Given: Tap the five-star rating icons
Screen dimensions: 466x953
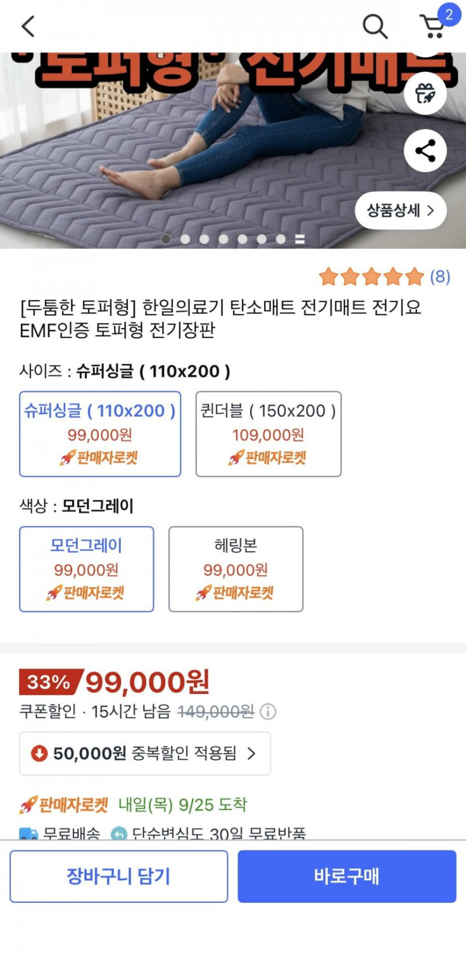Looking at the screenshot, I should pos(371,276).
